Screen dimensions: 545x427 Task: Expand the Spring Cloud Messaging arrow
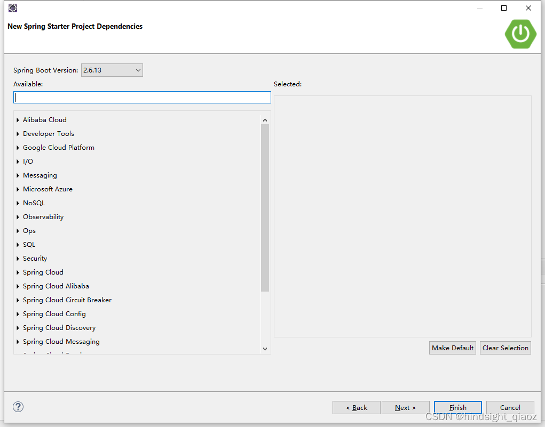[18, 342]
